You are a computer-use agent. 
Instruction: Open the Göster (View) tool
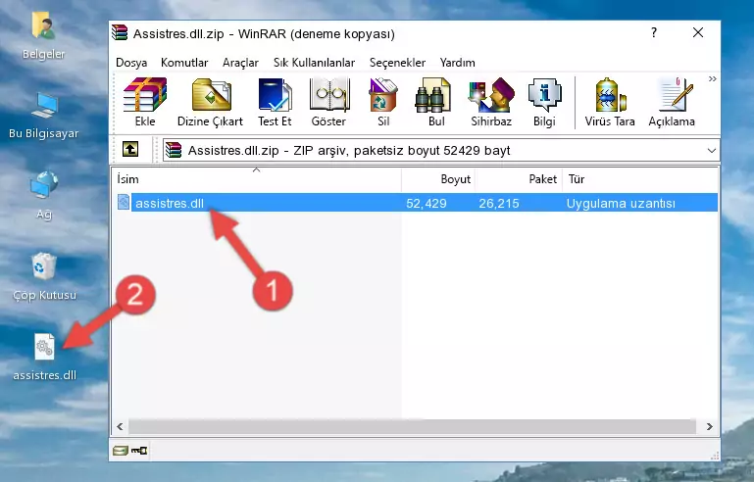328,102
